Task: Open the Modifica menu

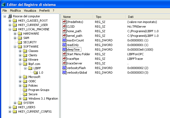Action: pyautogui.click(x=15, y=11)
